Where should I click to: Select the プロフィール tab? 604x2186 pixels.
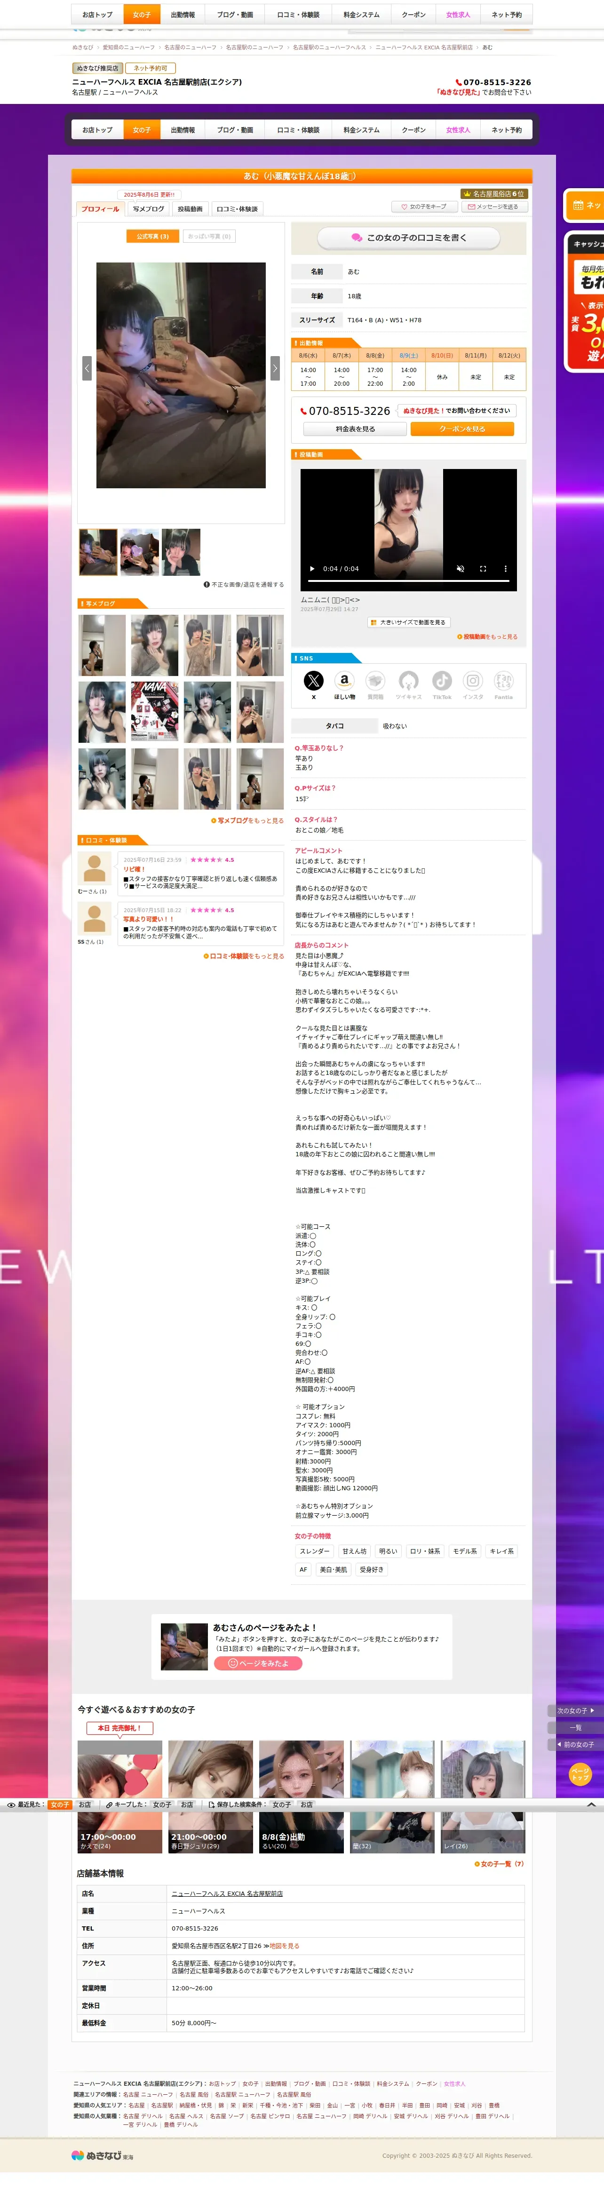click(x=100, y=209)
